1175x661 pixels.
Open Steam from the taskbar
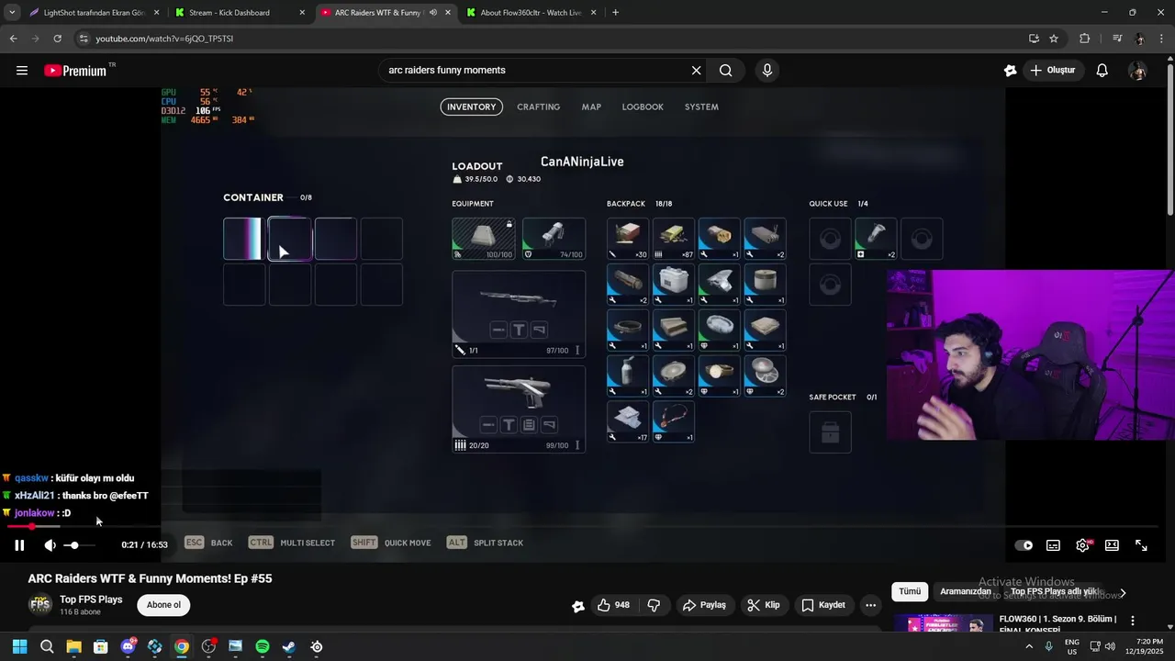289,647
